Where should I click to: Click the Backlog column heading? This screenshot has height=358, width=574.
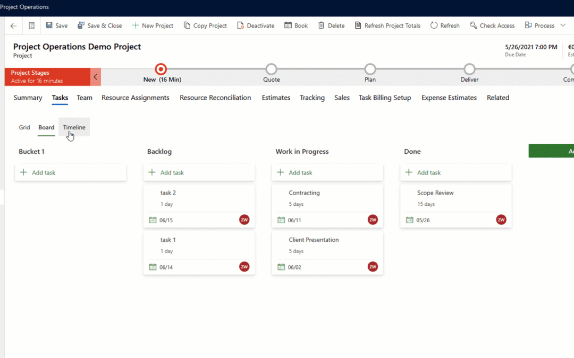point(159,151)
